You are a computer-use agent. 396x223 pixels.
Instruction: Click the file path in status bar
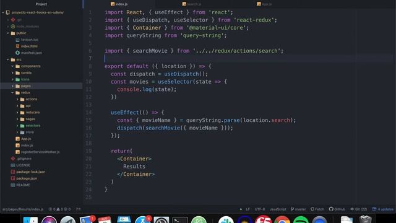pos(23,209)
